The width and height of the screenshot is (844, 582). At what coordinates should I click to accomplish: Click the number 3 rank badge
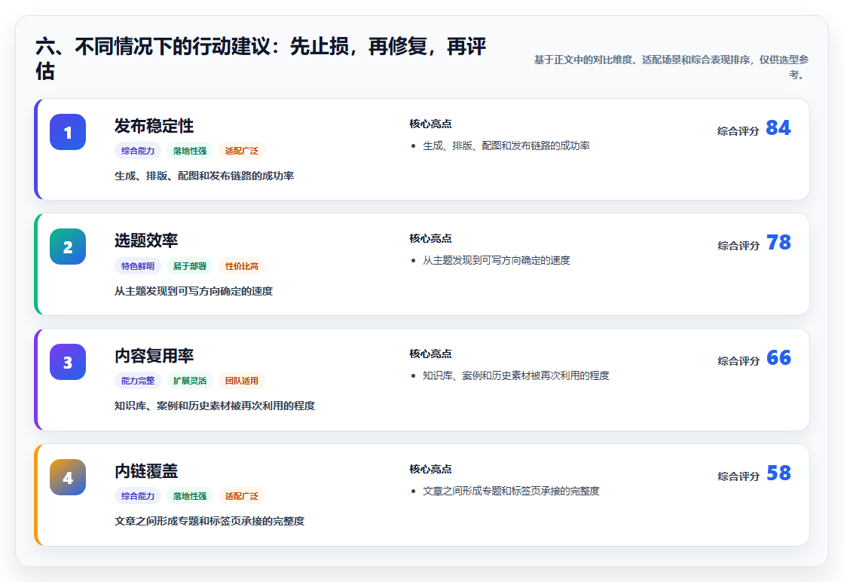(68, 362)
